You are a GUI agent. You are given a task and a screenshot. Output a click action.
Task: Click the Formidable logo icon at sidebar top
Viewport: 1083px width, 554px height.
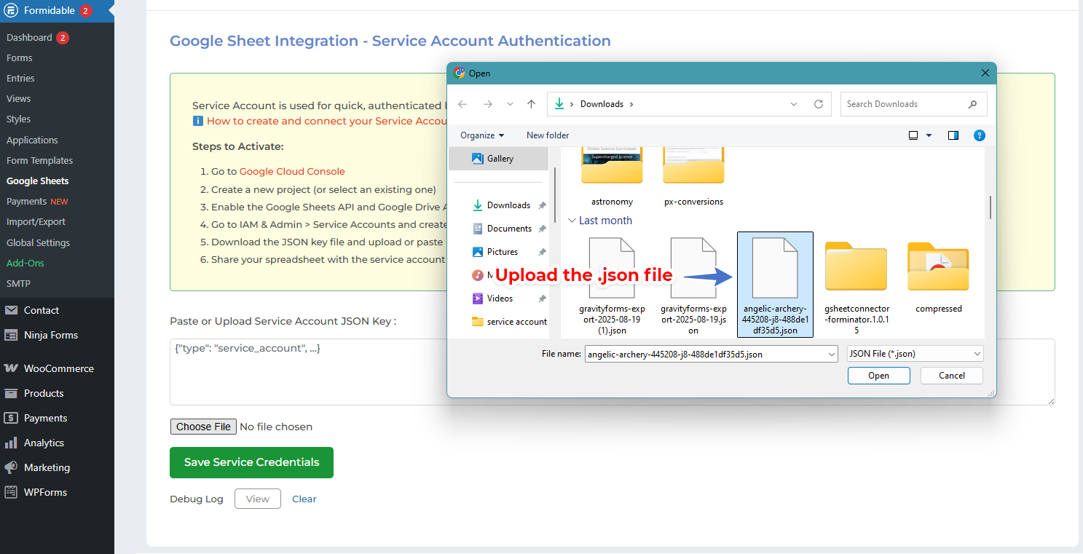(x=12, y=10)
